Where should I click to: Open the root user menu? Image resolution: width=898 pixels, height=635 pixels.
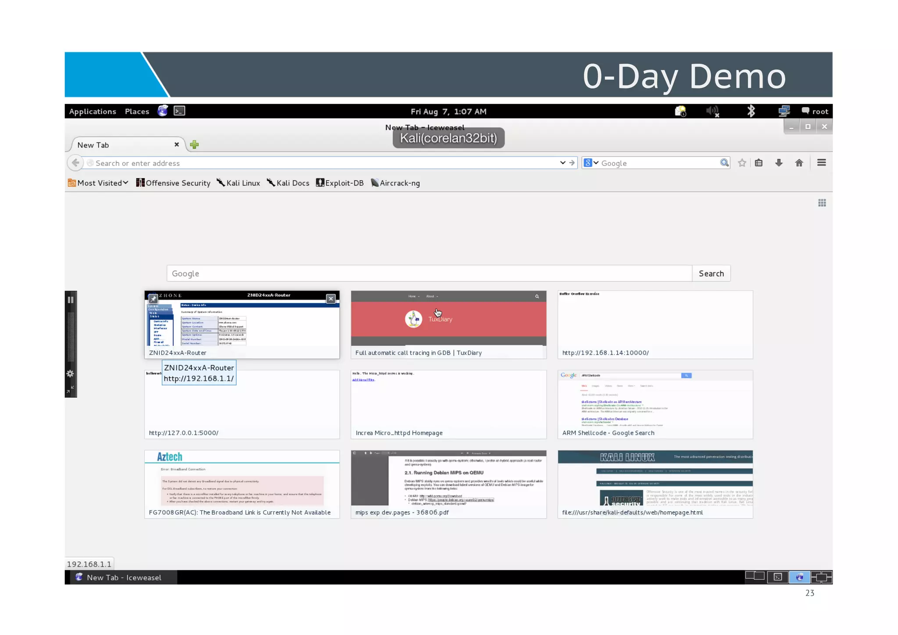815,111
